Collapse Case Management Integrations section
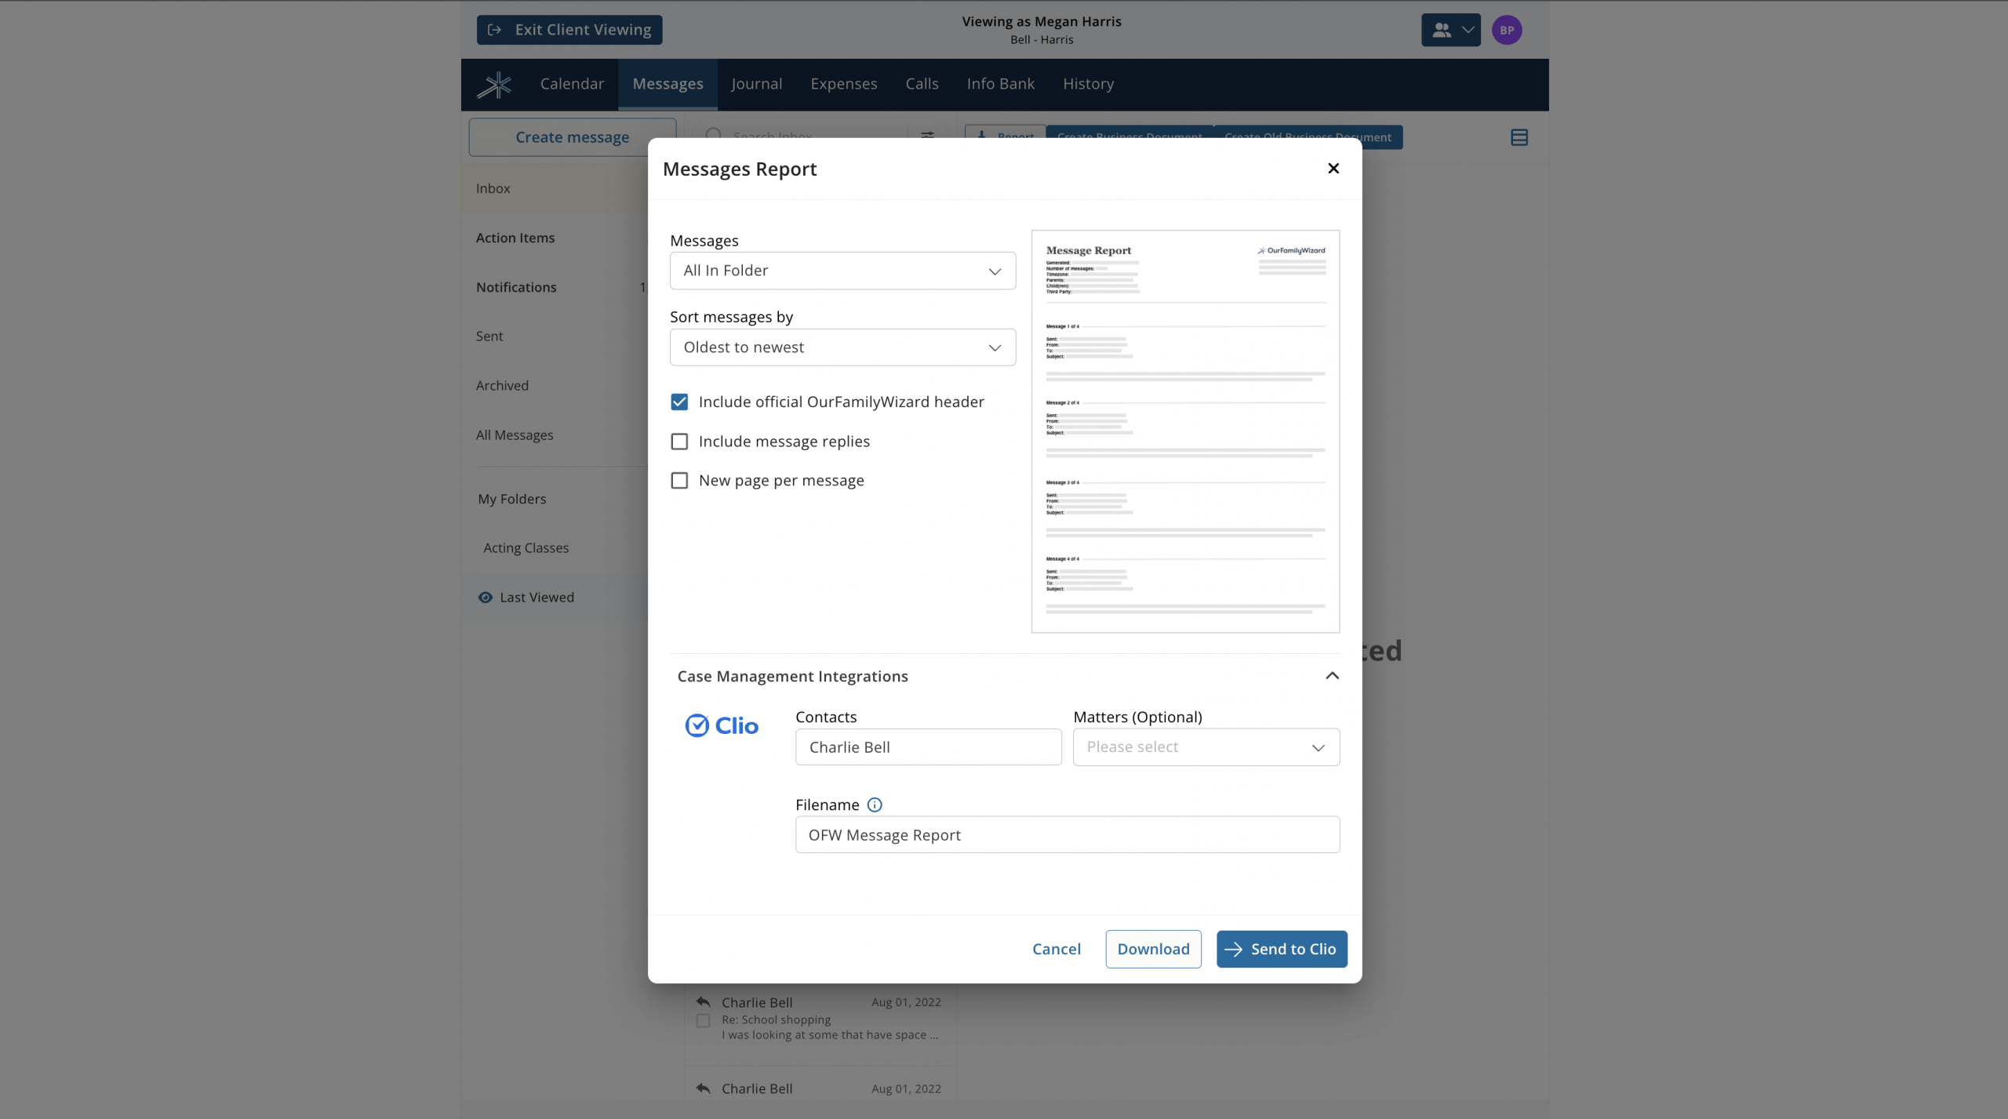Viewport: 2008px width, 1119px height. tap(1332, 676)
